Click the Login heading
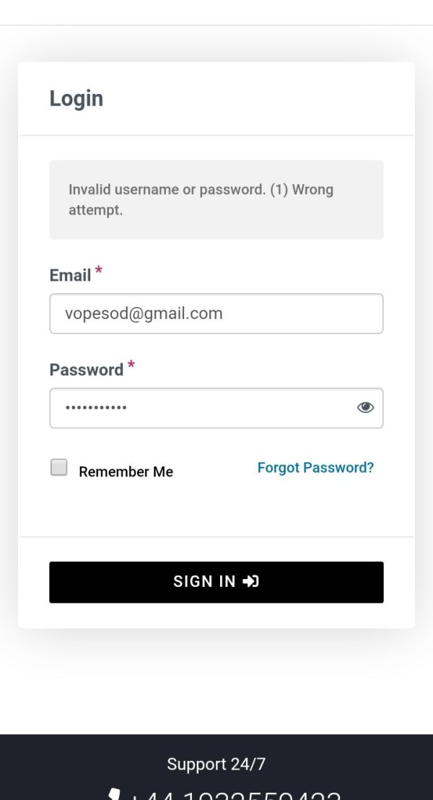The width and height of the screenshot is (433, 800). coord(76,98)
